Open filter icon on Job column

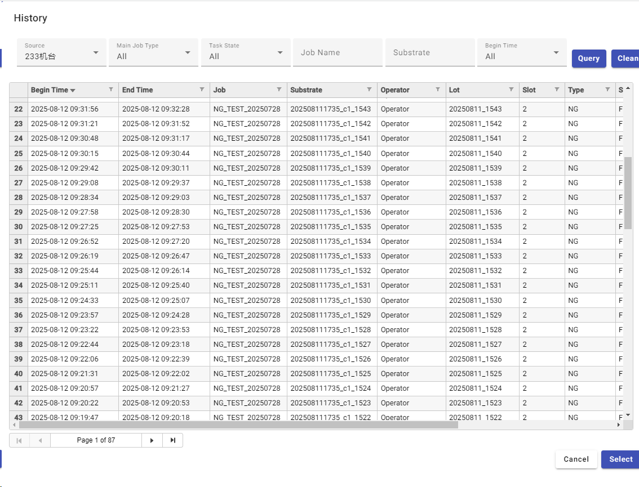279,90
